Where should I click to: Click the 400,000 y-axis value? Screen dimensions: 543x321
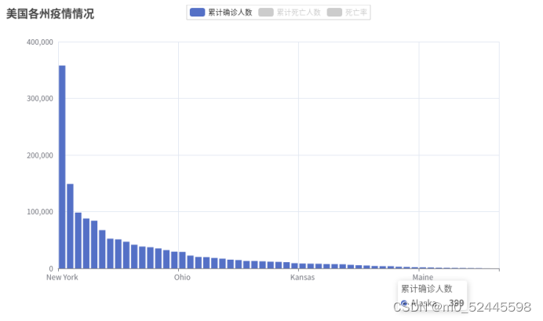tap(40, 42)
